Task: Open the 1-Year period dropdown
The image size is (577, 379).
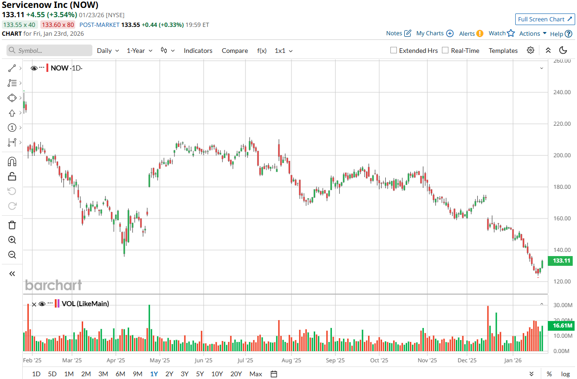Action: [x=139, y=51]
